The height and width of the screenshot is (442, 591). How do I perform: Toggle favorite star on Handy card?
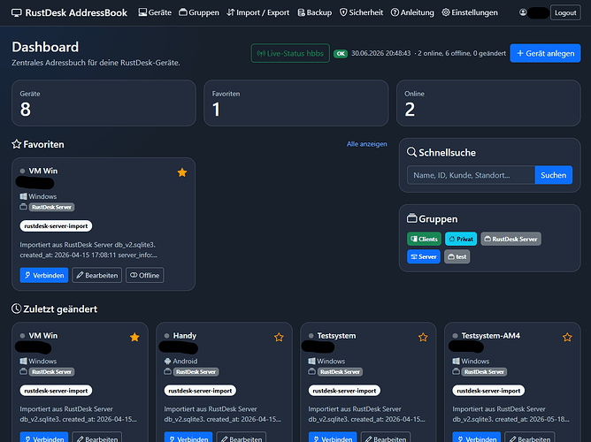279,337
